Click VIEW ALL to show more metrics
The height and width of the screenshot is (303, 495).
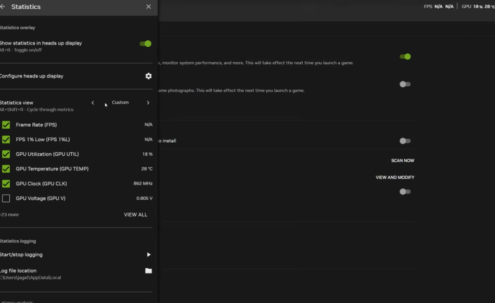pos(135,215)
